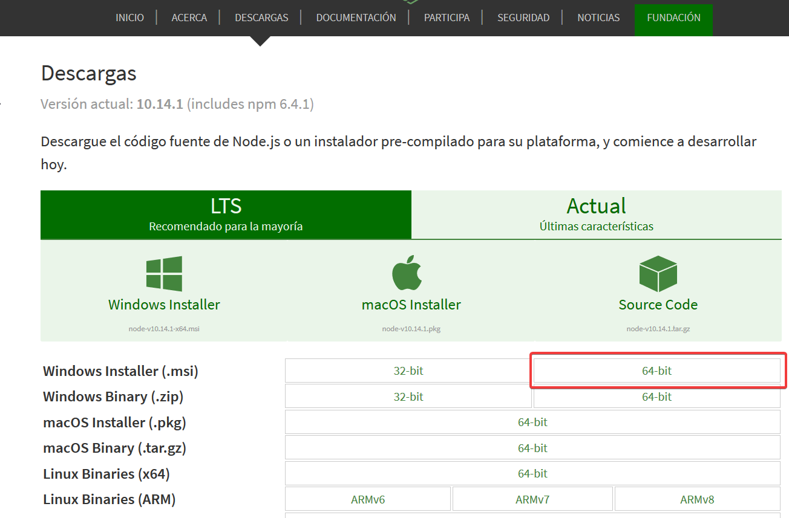Download Linux Binaries ARMv6

pyautogui.click(x=368, y=499)
